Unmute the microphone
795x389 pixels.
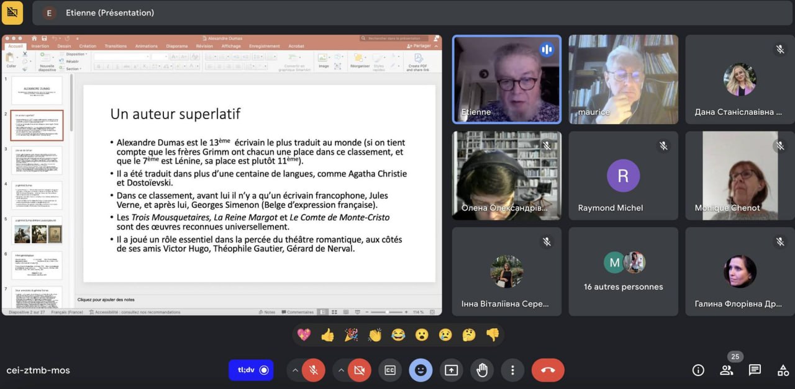coord(314,370)
